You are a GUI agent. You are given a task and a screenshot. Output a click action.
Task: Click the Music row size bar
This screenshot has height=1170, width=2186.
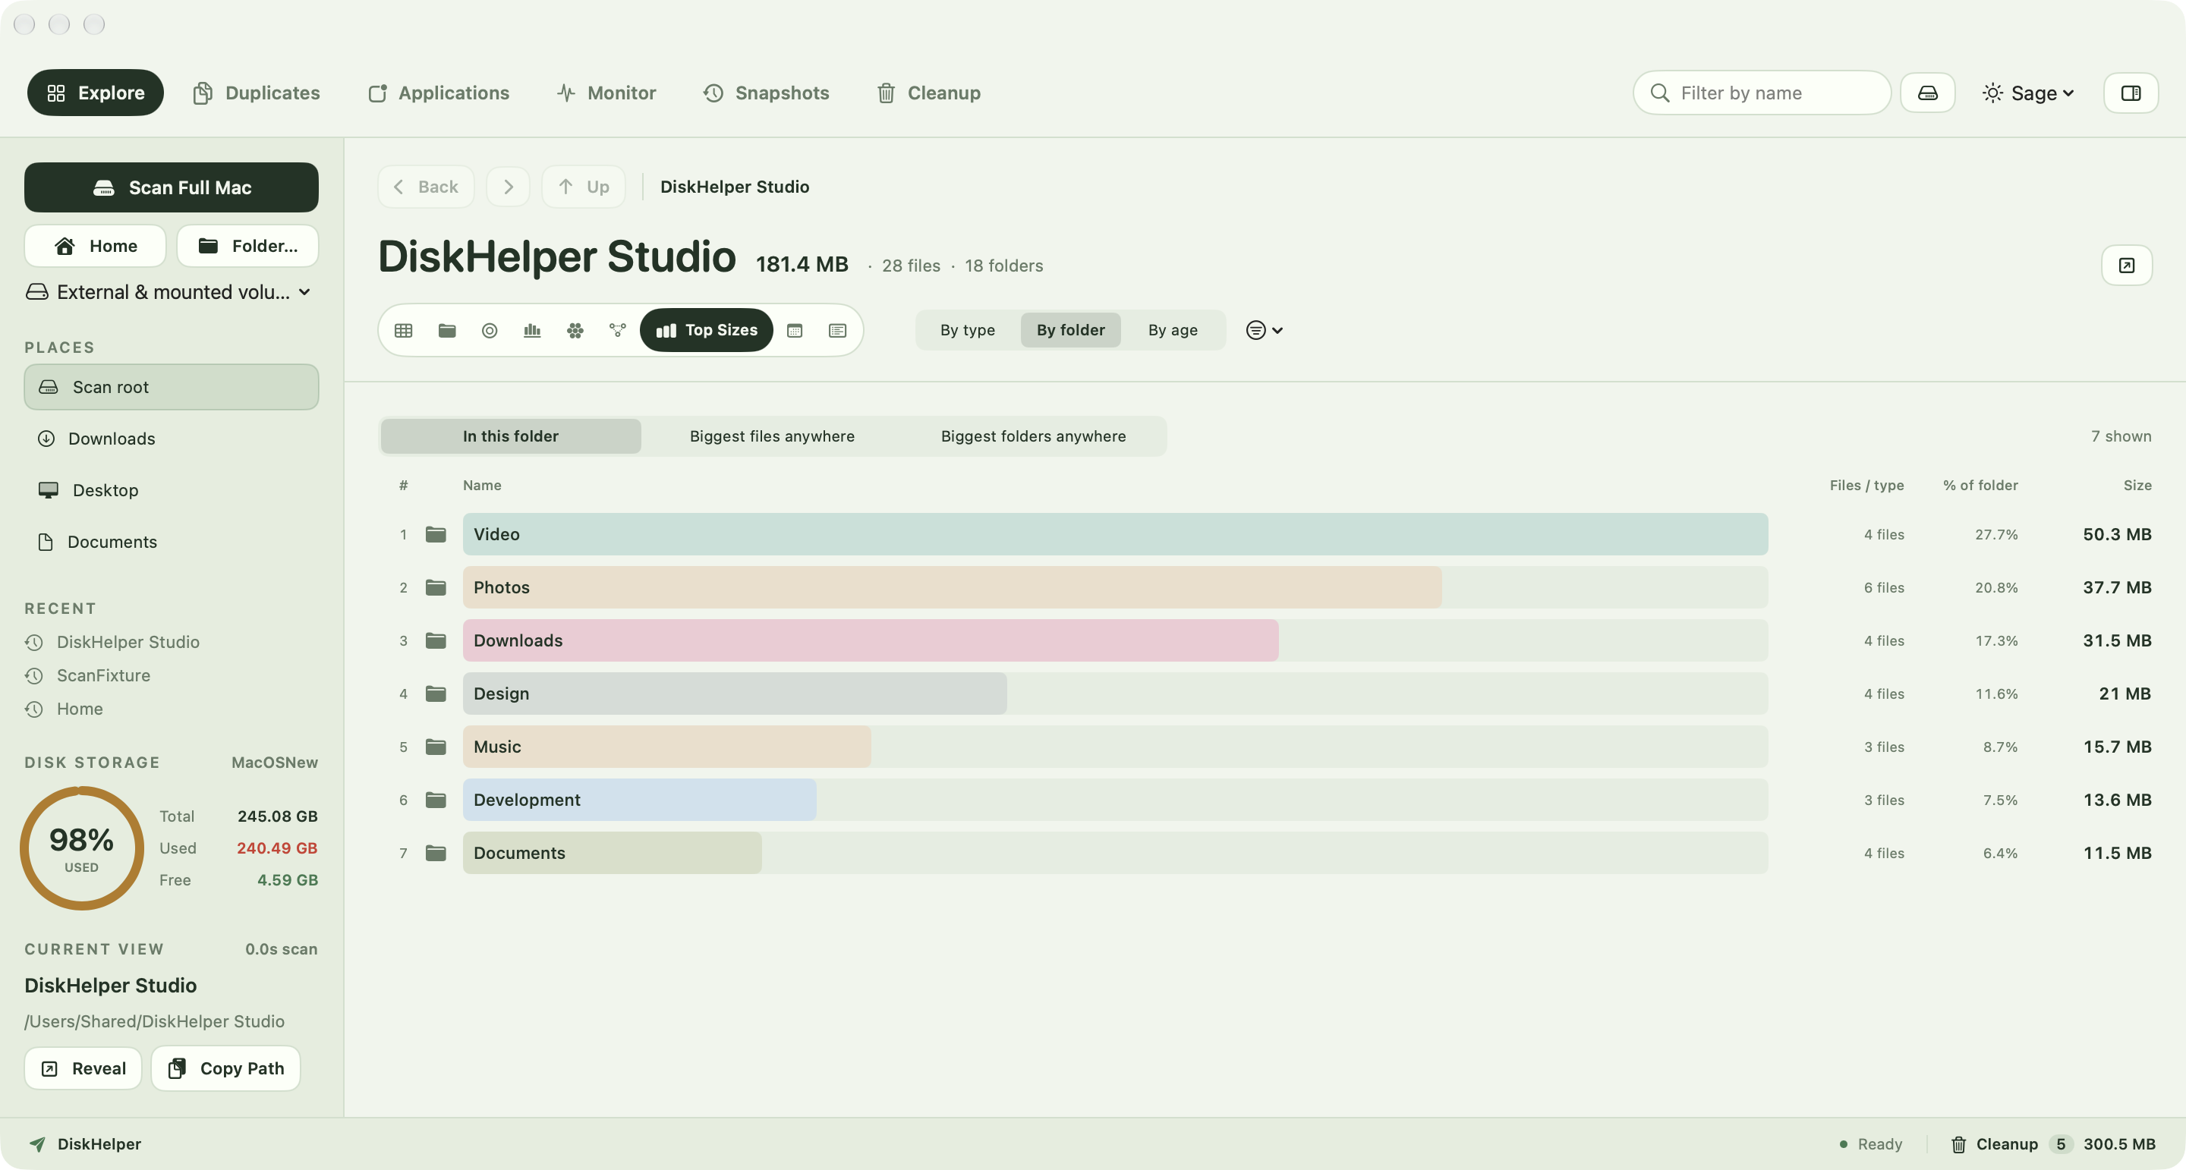click(x=667, y=747)
